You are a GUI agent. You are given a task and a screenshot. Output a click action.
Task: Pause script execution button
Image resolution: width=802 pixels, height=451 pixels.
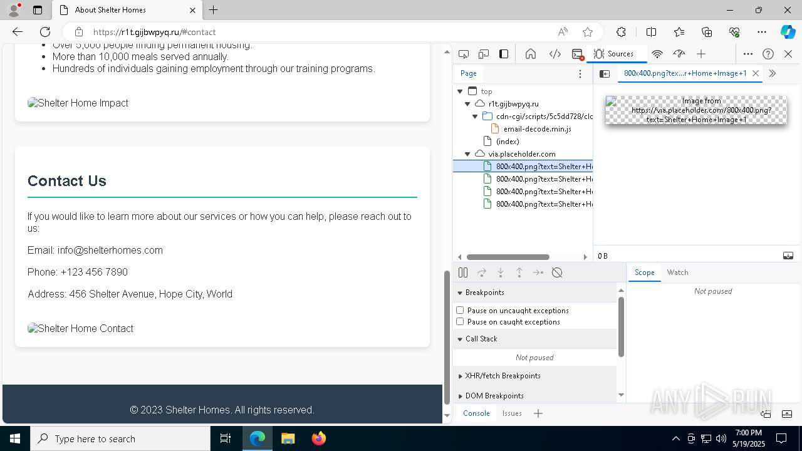[463, 272]
